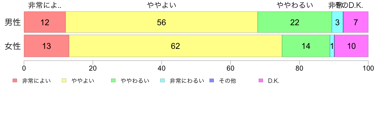Click the magenta D.K. legend swatch

261,81
